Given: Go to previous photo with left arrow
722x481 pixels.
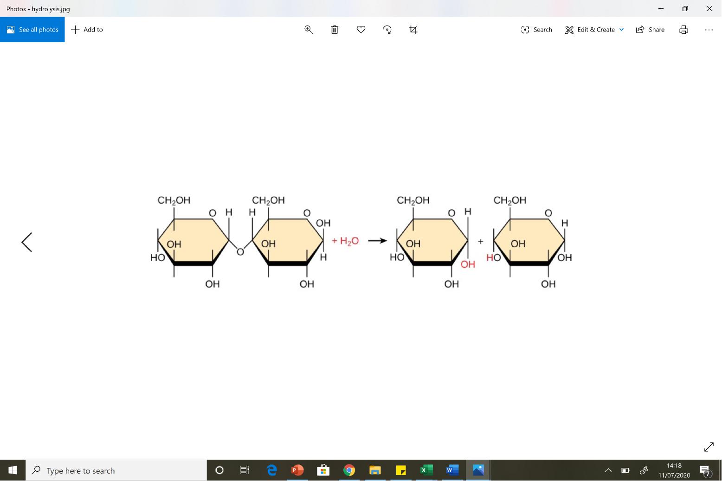Looking at the screenshot, I should 27,242.
